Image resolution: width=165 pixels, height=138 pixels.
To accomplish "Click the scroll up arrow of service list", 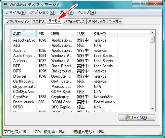I will point(152,33).
